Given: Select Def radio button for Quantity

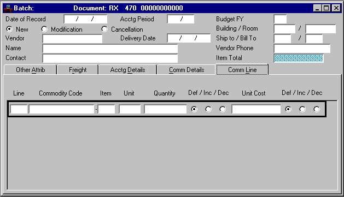Looking at the screenshot, I should [194, 109].
